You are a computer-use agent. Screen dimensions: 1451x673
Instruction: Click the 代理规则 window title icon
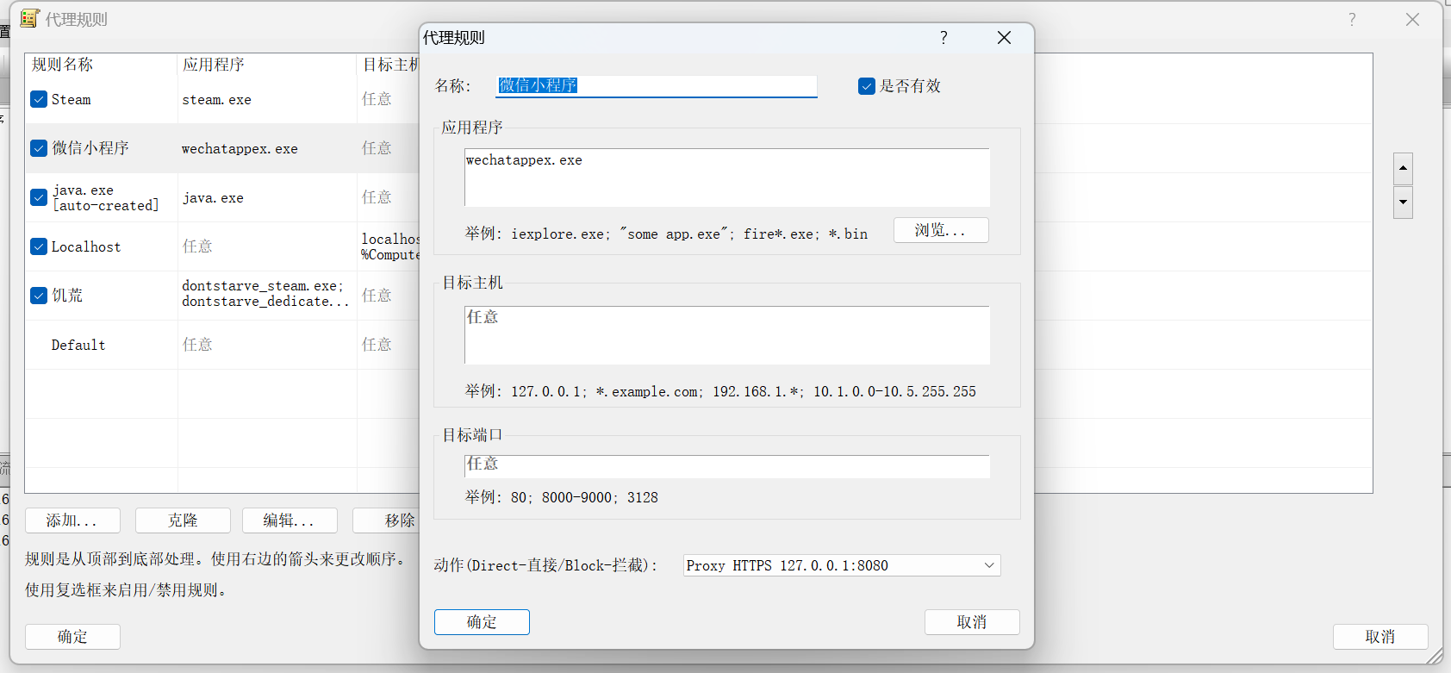(30, 18)
